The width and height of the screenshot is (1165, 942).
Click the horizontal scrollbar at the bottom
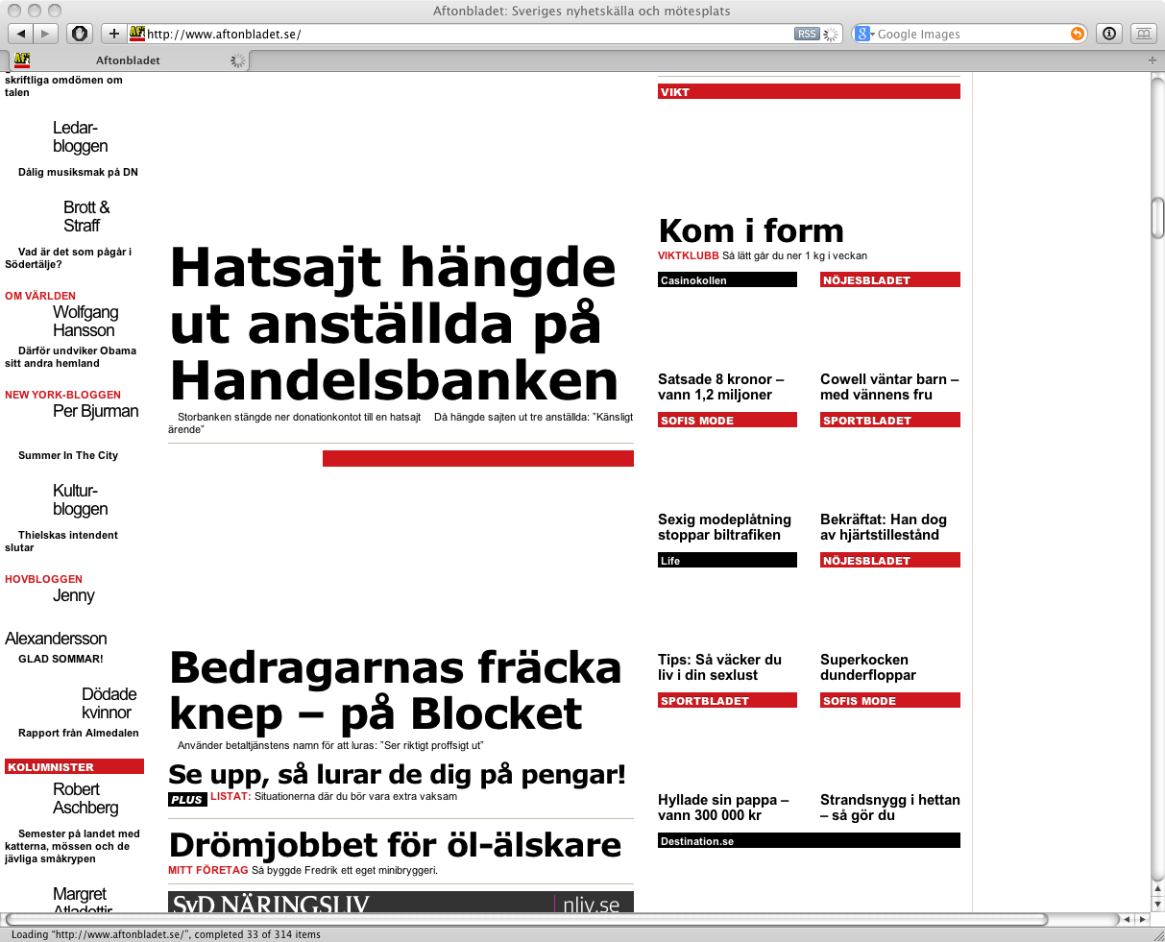pyautogui.click(x=524, y=919)
